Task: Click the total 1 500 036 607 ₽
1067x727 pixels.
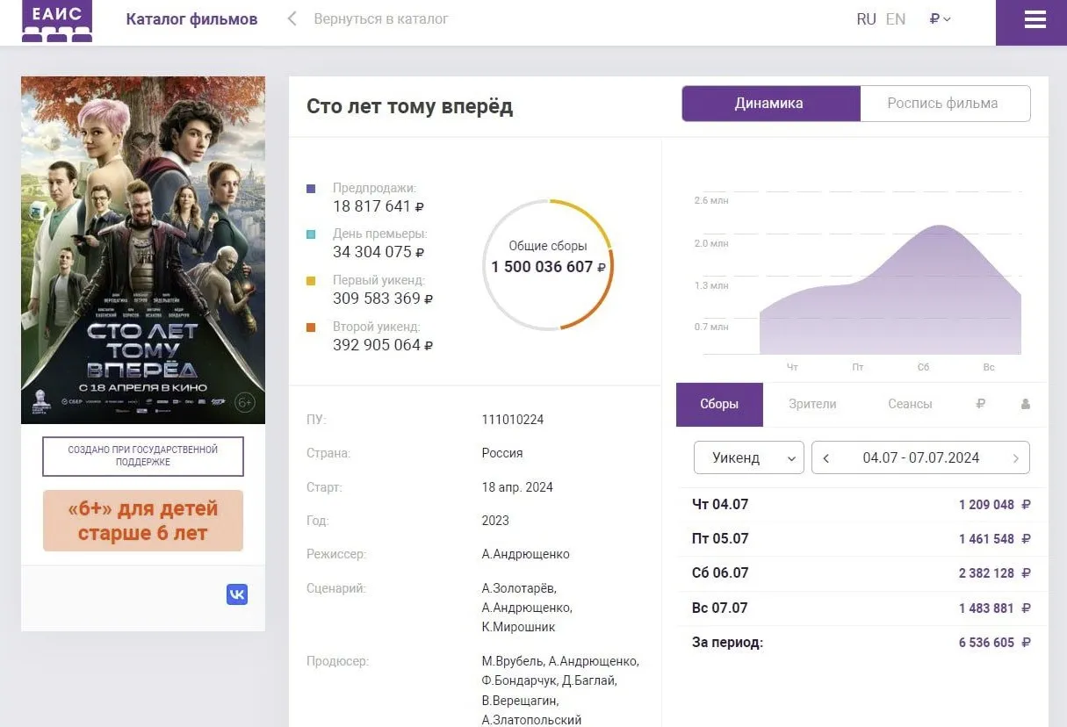Action: pos(548,267)
